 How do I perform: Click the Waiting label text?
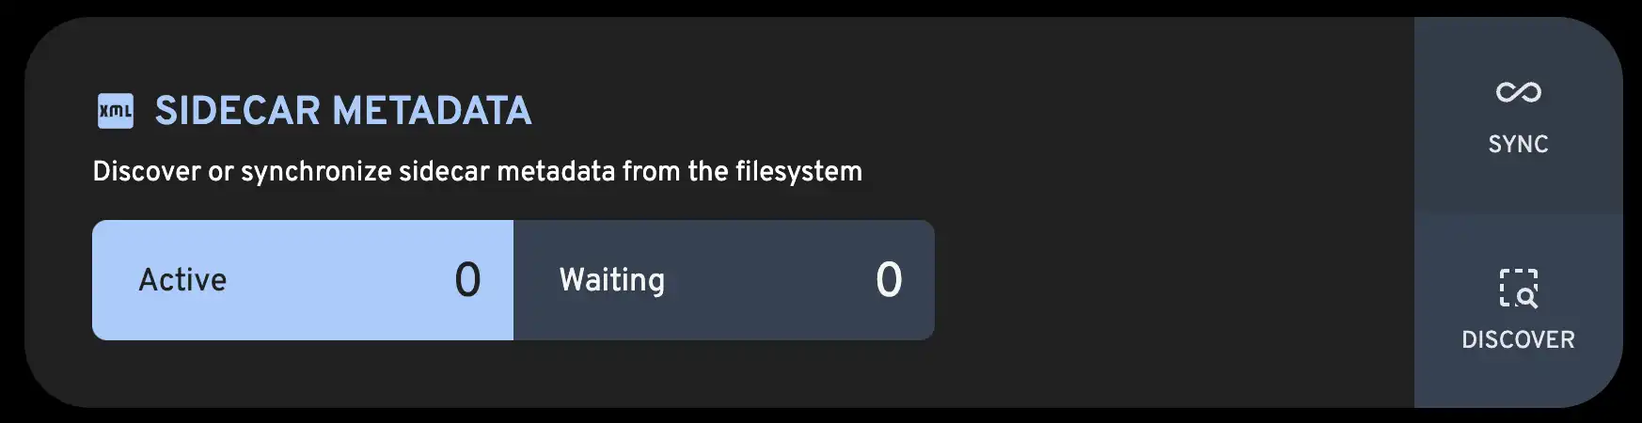[x=612, y=280]
